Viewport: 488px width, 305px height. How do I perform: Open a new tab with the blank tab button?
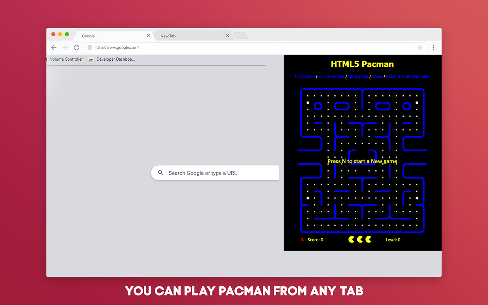pyautogui.click(x=241, y=35)
